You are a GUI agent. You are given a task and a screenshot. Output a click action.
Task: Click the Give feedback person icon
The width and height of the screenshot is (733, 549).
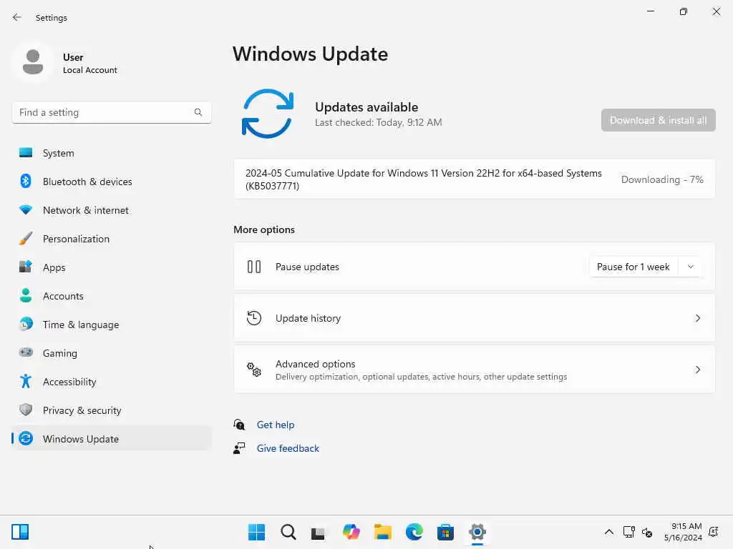239,448
